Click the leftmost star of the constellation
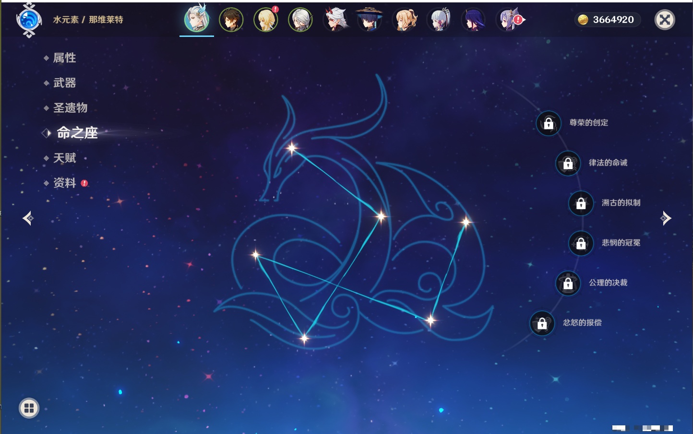Viewport: 693px width, 434px height. pyautogui.click(x=256, y=255)
